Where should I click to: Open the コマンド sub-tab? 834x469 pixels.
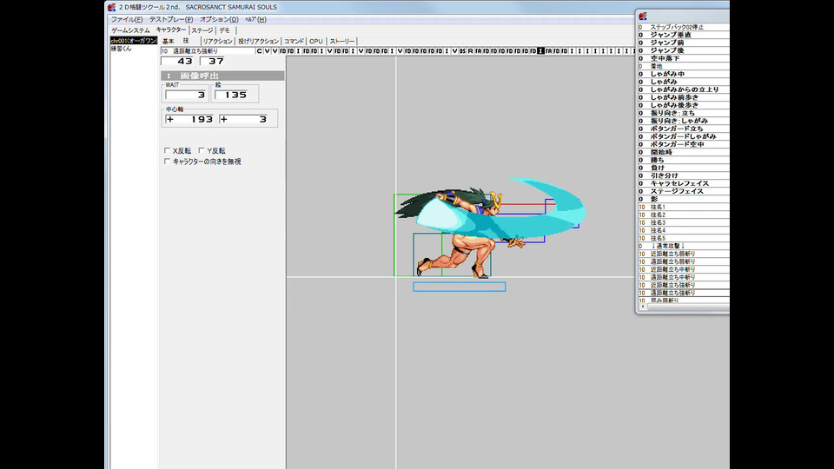point(294,41)
